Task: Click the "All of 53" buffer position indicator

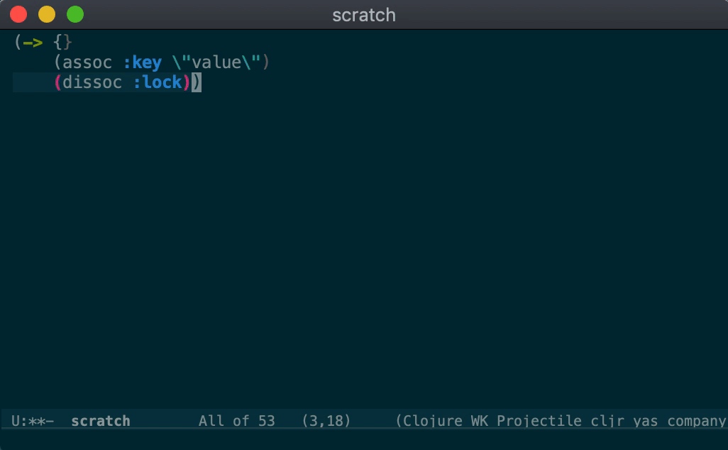Action: pyautogui.click(x=236, y=421)
